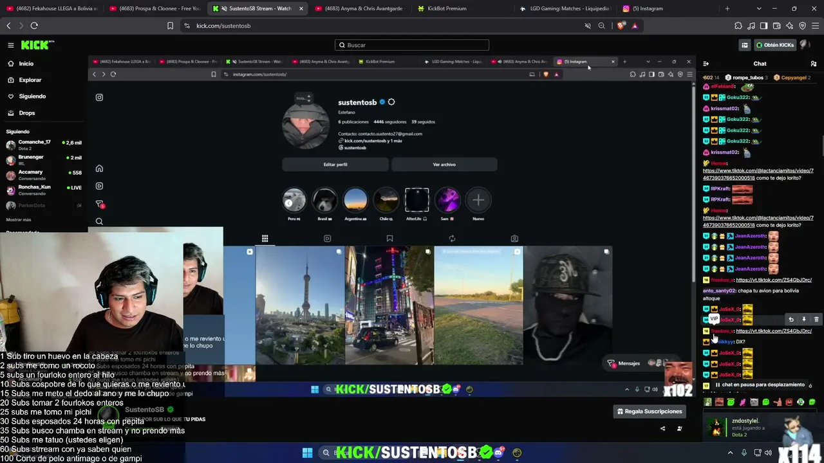Click the Kick Buscar search field

click(x=412, y=45)
